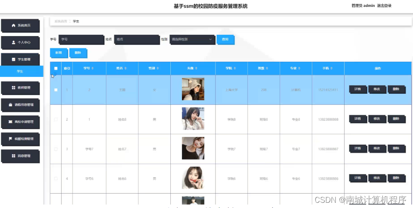Click the 教师管理 grid icon

coord(14,88)
